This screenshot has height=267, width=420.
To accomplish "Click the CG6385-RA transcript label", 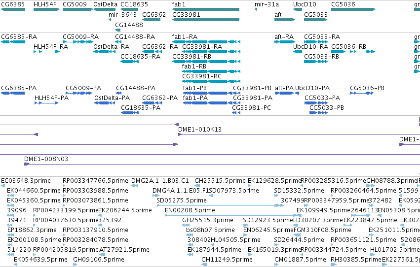I will pyautogui.click(x=19, y=36).
